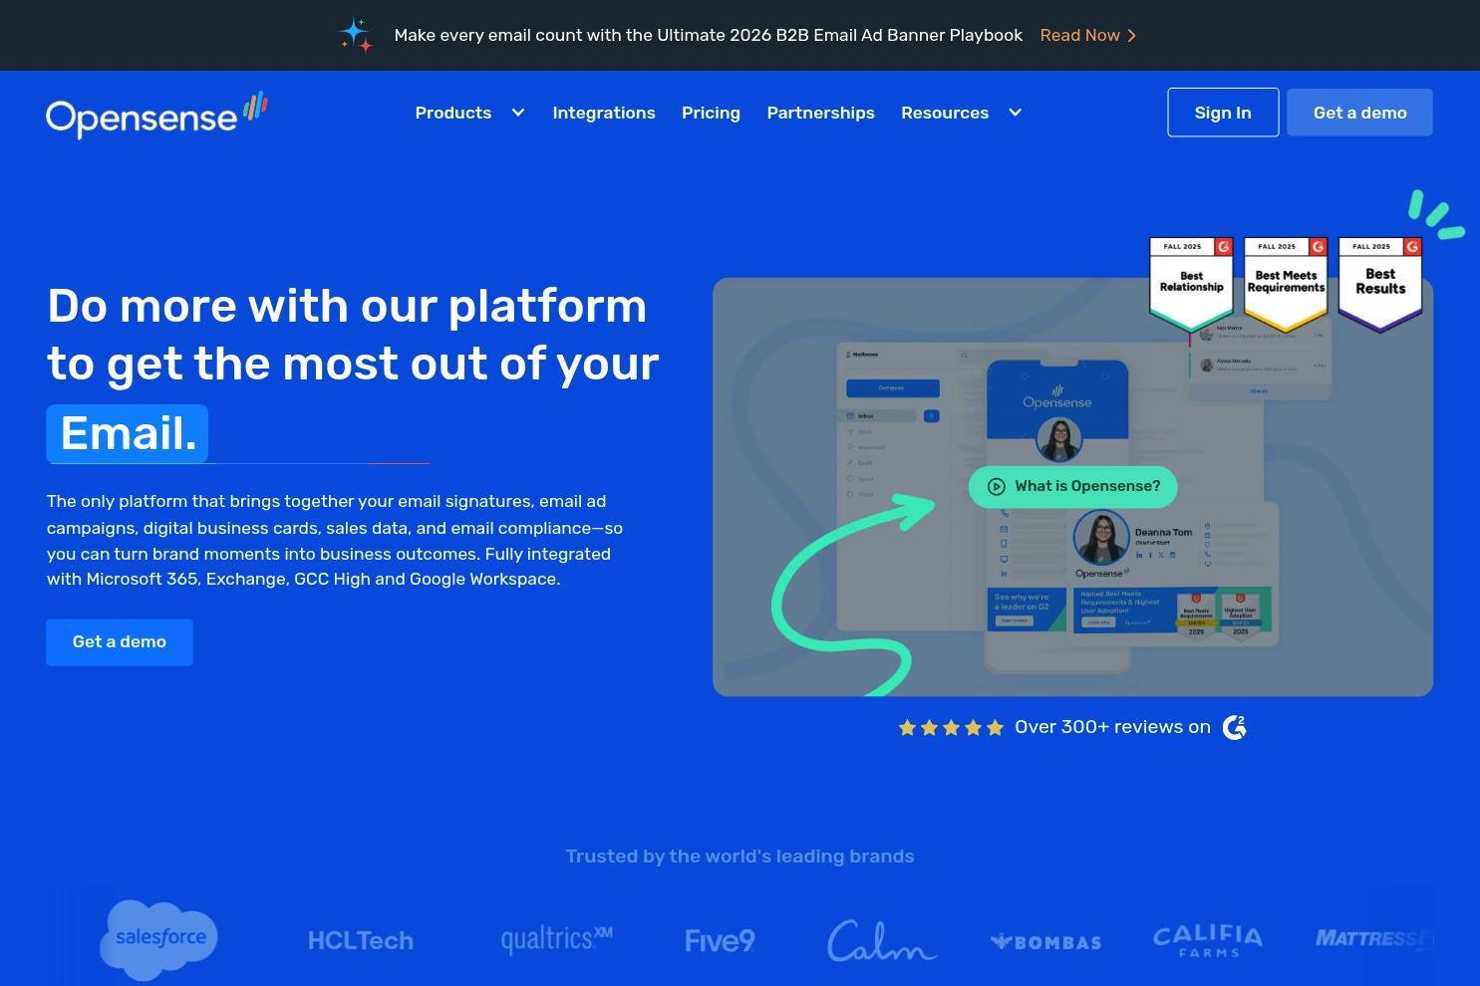Click the HCLTech brand logo
1480x986 pixels.
pyautogui.click(x=360, y=939)
